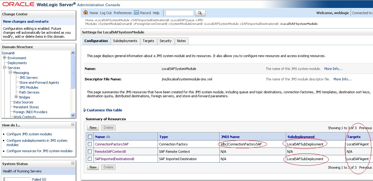Screen dimensions: 373x181
Task: Click the top New button
Action: 93,128
